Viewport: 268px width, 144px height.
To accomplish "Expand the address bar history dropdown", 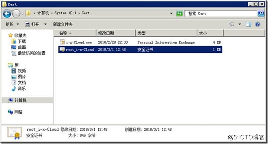I will pyautogui.click(x=171, y=13).
